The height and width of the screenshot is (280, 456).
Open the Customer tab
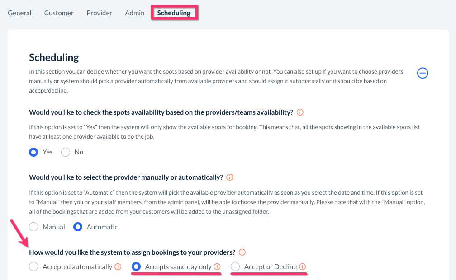point(59,13)
